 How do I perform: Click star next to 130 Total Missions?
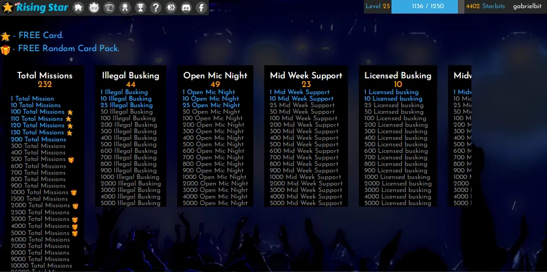70,133
